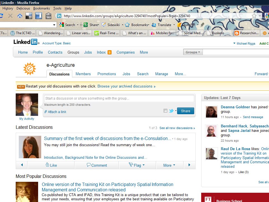This screenshot has width=269, height=202.
Task: Click the Translate toolbar button
Action: coord(161,25)
